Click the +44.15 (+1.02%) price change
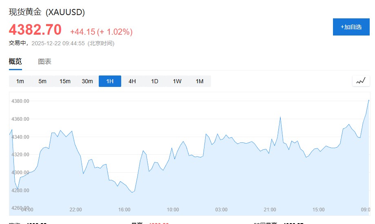The height and width of the screenshot is (224, 375). [101, 32]
